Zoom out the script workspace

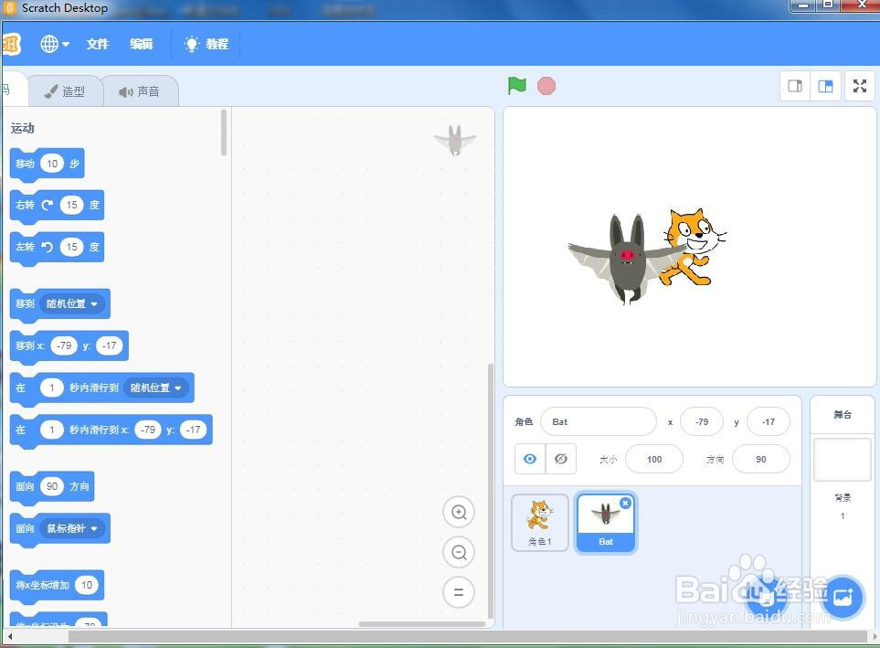click(459, 553)
